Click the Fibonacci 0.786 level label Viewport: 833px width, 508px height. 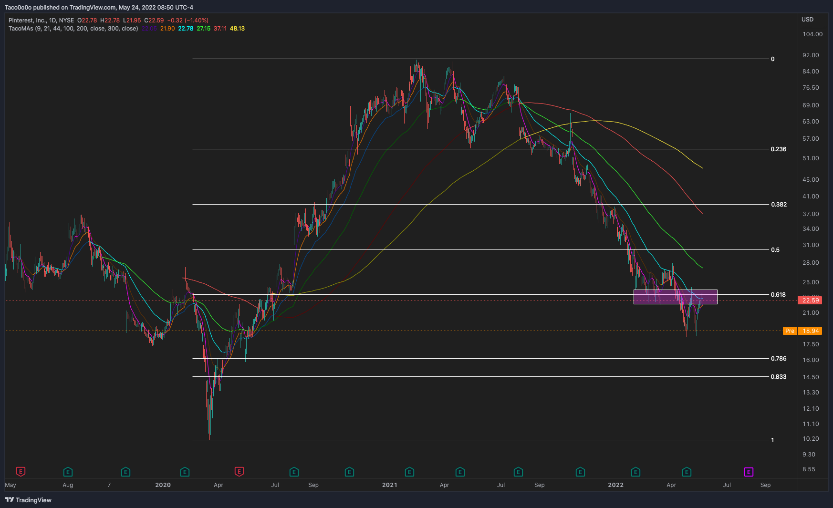[x=779, y=359]
